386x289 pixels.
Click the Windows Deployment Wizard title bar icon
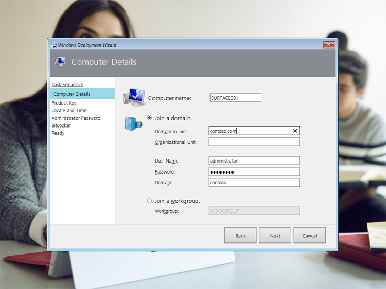click(53, 45)
